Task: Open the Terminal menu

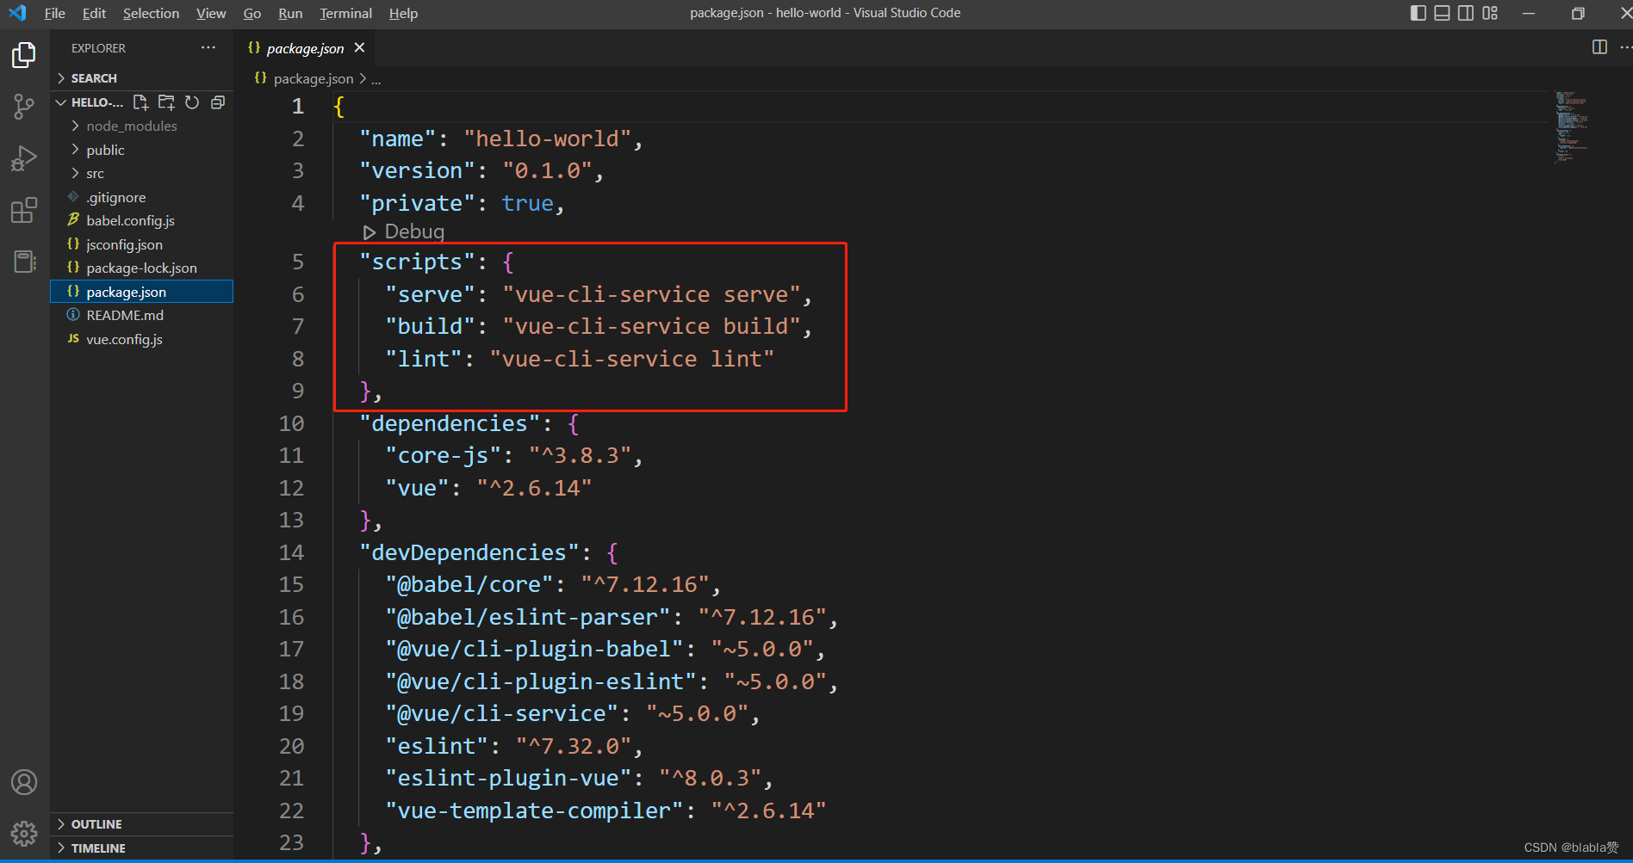Action: [x=345, y=13]
